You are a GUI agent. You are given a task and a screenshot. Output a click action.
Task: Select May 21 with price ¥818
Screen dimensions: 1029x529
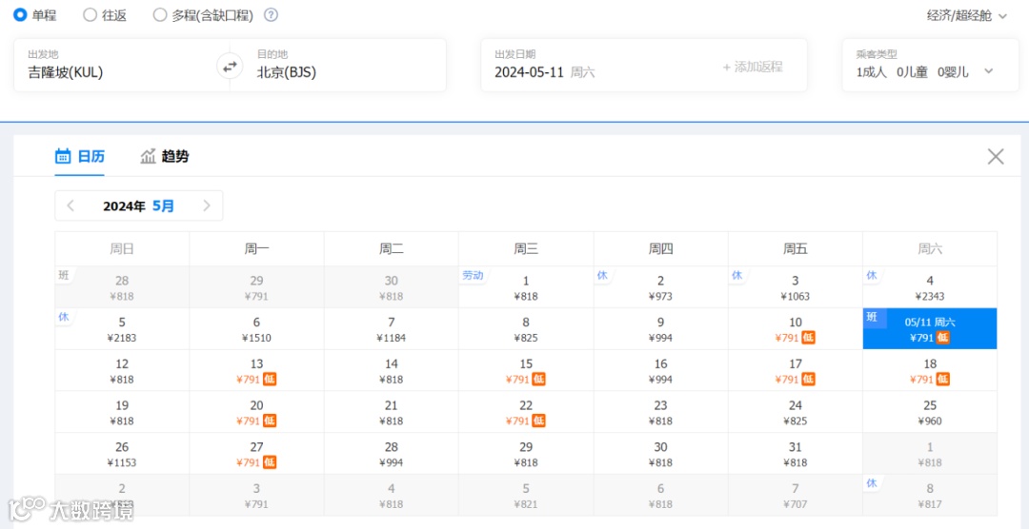click(392, 412)
